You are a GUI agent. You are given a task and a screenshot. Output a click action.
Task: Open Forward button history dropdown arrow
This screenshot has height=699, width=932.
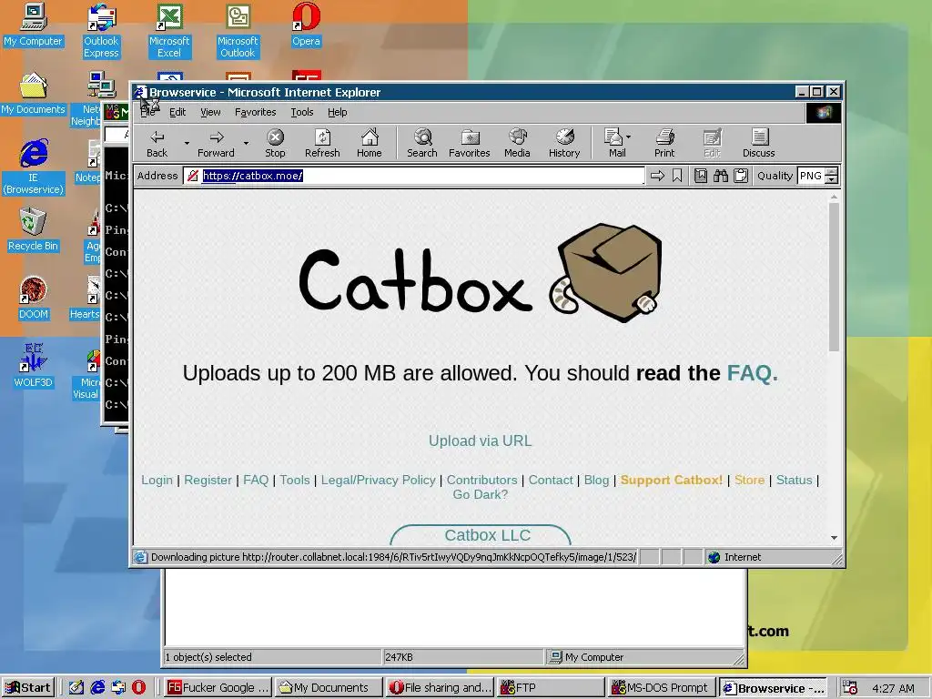[x=246, y=144]
